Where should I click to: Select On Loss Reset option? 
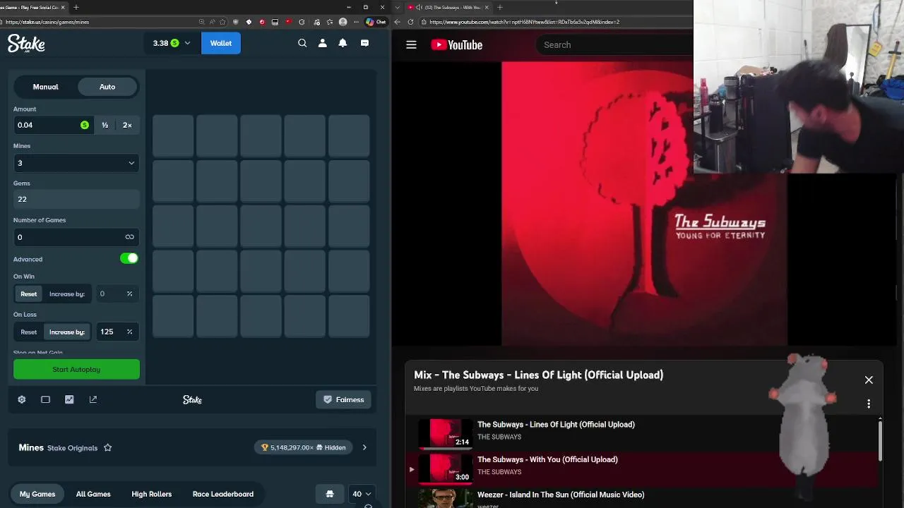click(x=29, y=332)
